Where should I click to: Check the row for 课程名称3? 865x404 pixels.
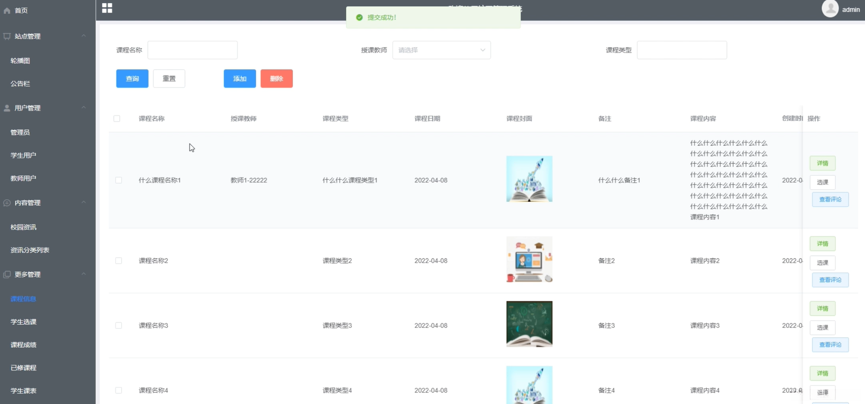pyautogui.click(x=119, y=326)
